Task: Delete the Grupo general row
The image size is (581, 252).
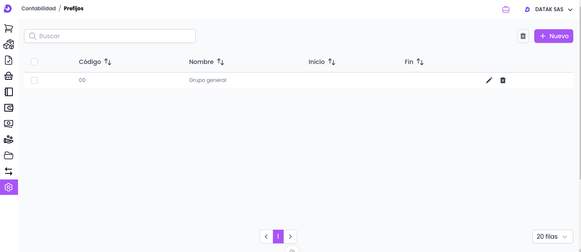Action: pyautogui.click(x=503, y=80)
